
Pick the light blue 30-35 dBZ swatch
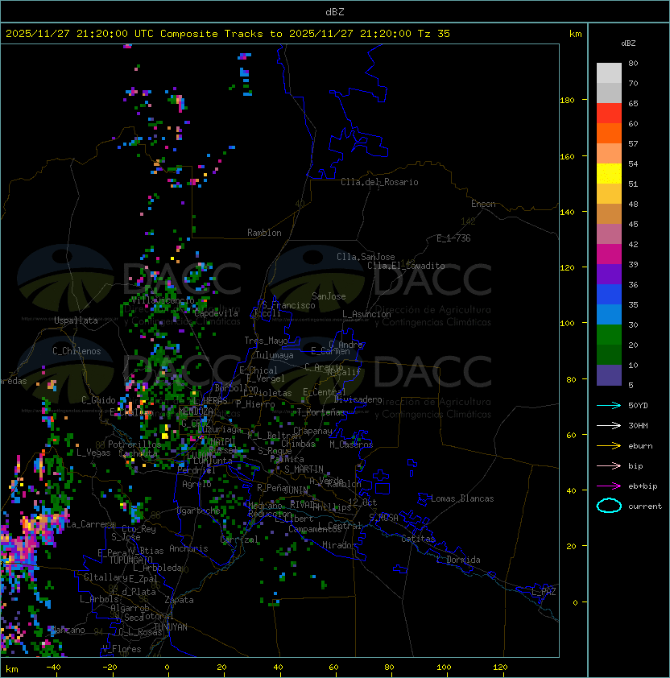pyautogui.click(x=609, y=315)
